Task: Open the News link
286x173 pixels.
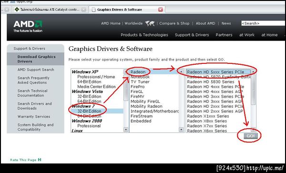Action: pos(226,23)
